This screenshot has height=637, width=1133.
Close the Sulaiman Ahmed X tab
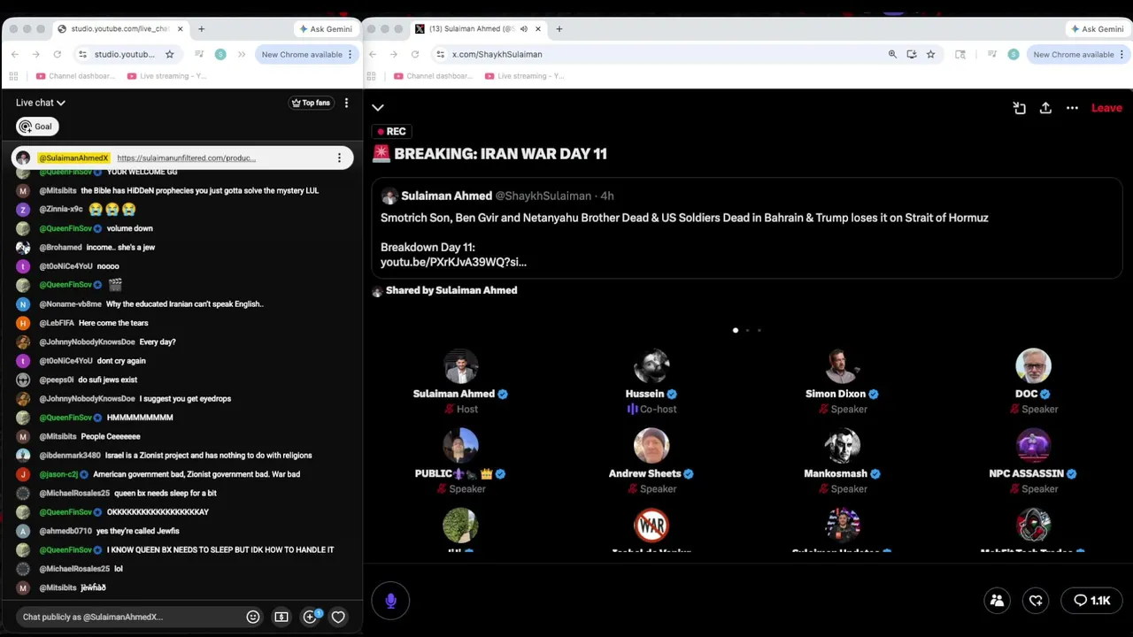[x=537, y=28]
